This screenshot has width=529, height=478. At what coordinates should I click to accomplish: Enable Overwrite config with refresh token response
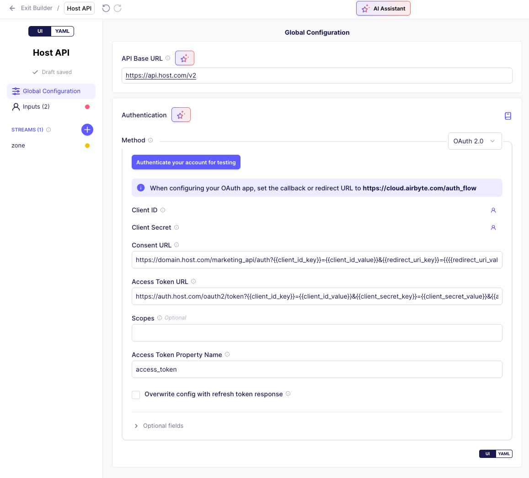[x=136, y=394]
